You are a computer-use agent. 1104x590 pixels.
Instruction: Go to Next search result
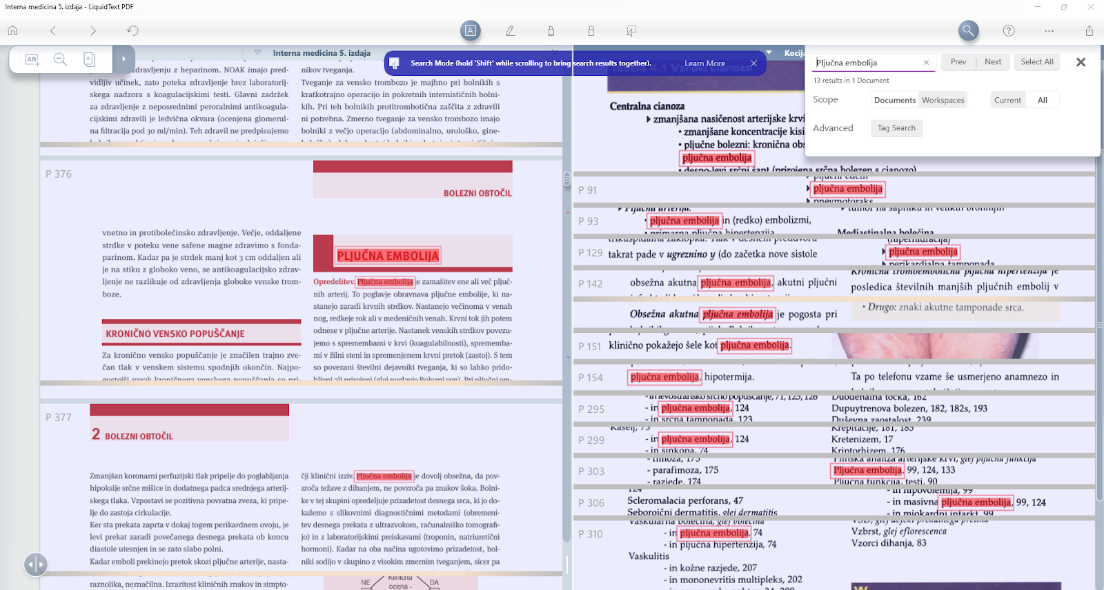(x=992, y=61)
